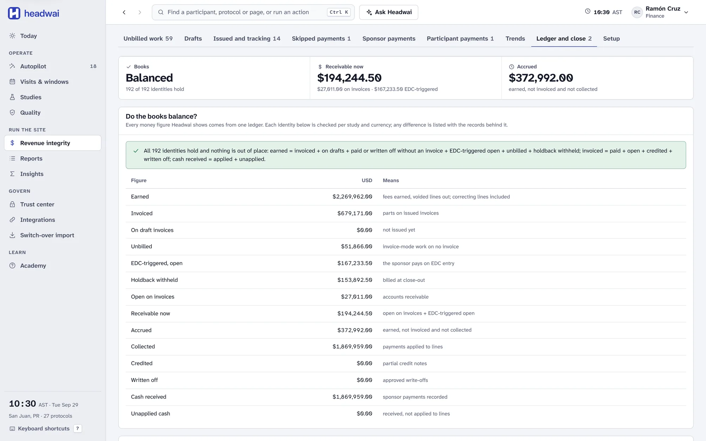
Task: Open Today via its sun icon
Action: (12, 36)
